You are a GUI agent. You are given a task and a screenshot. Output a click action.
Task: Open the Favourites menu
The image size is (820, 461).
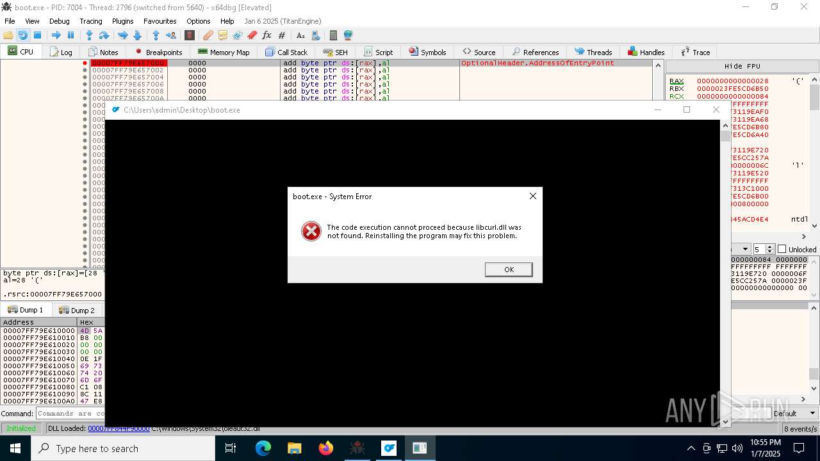coord(160,21)
